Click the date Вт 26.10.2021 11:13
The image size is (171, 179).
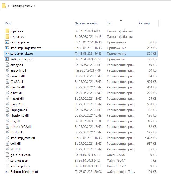point(88,166)
